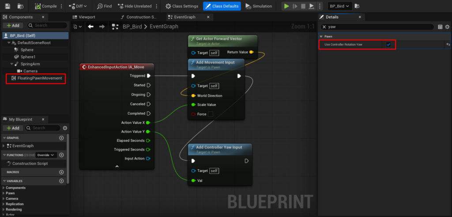Add a new variable with plus icon
452x217 pixels.
tap(61, 181)
